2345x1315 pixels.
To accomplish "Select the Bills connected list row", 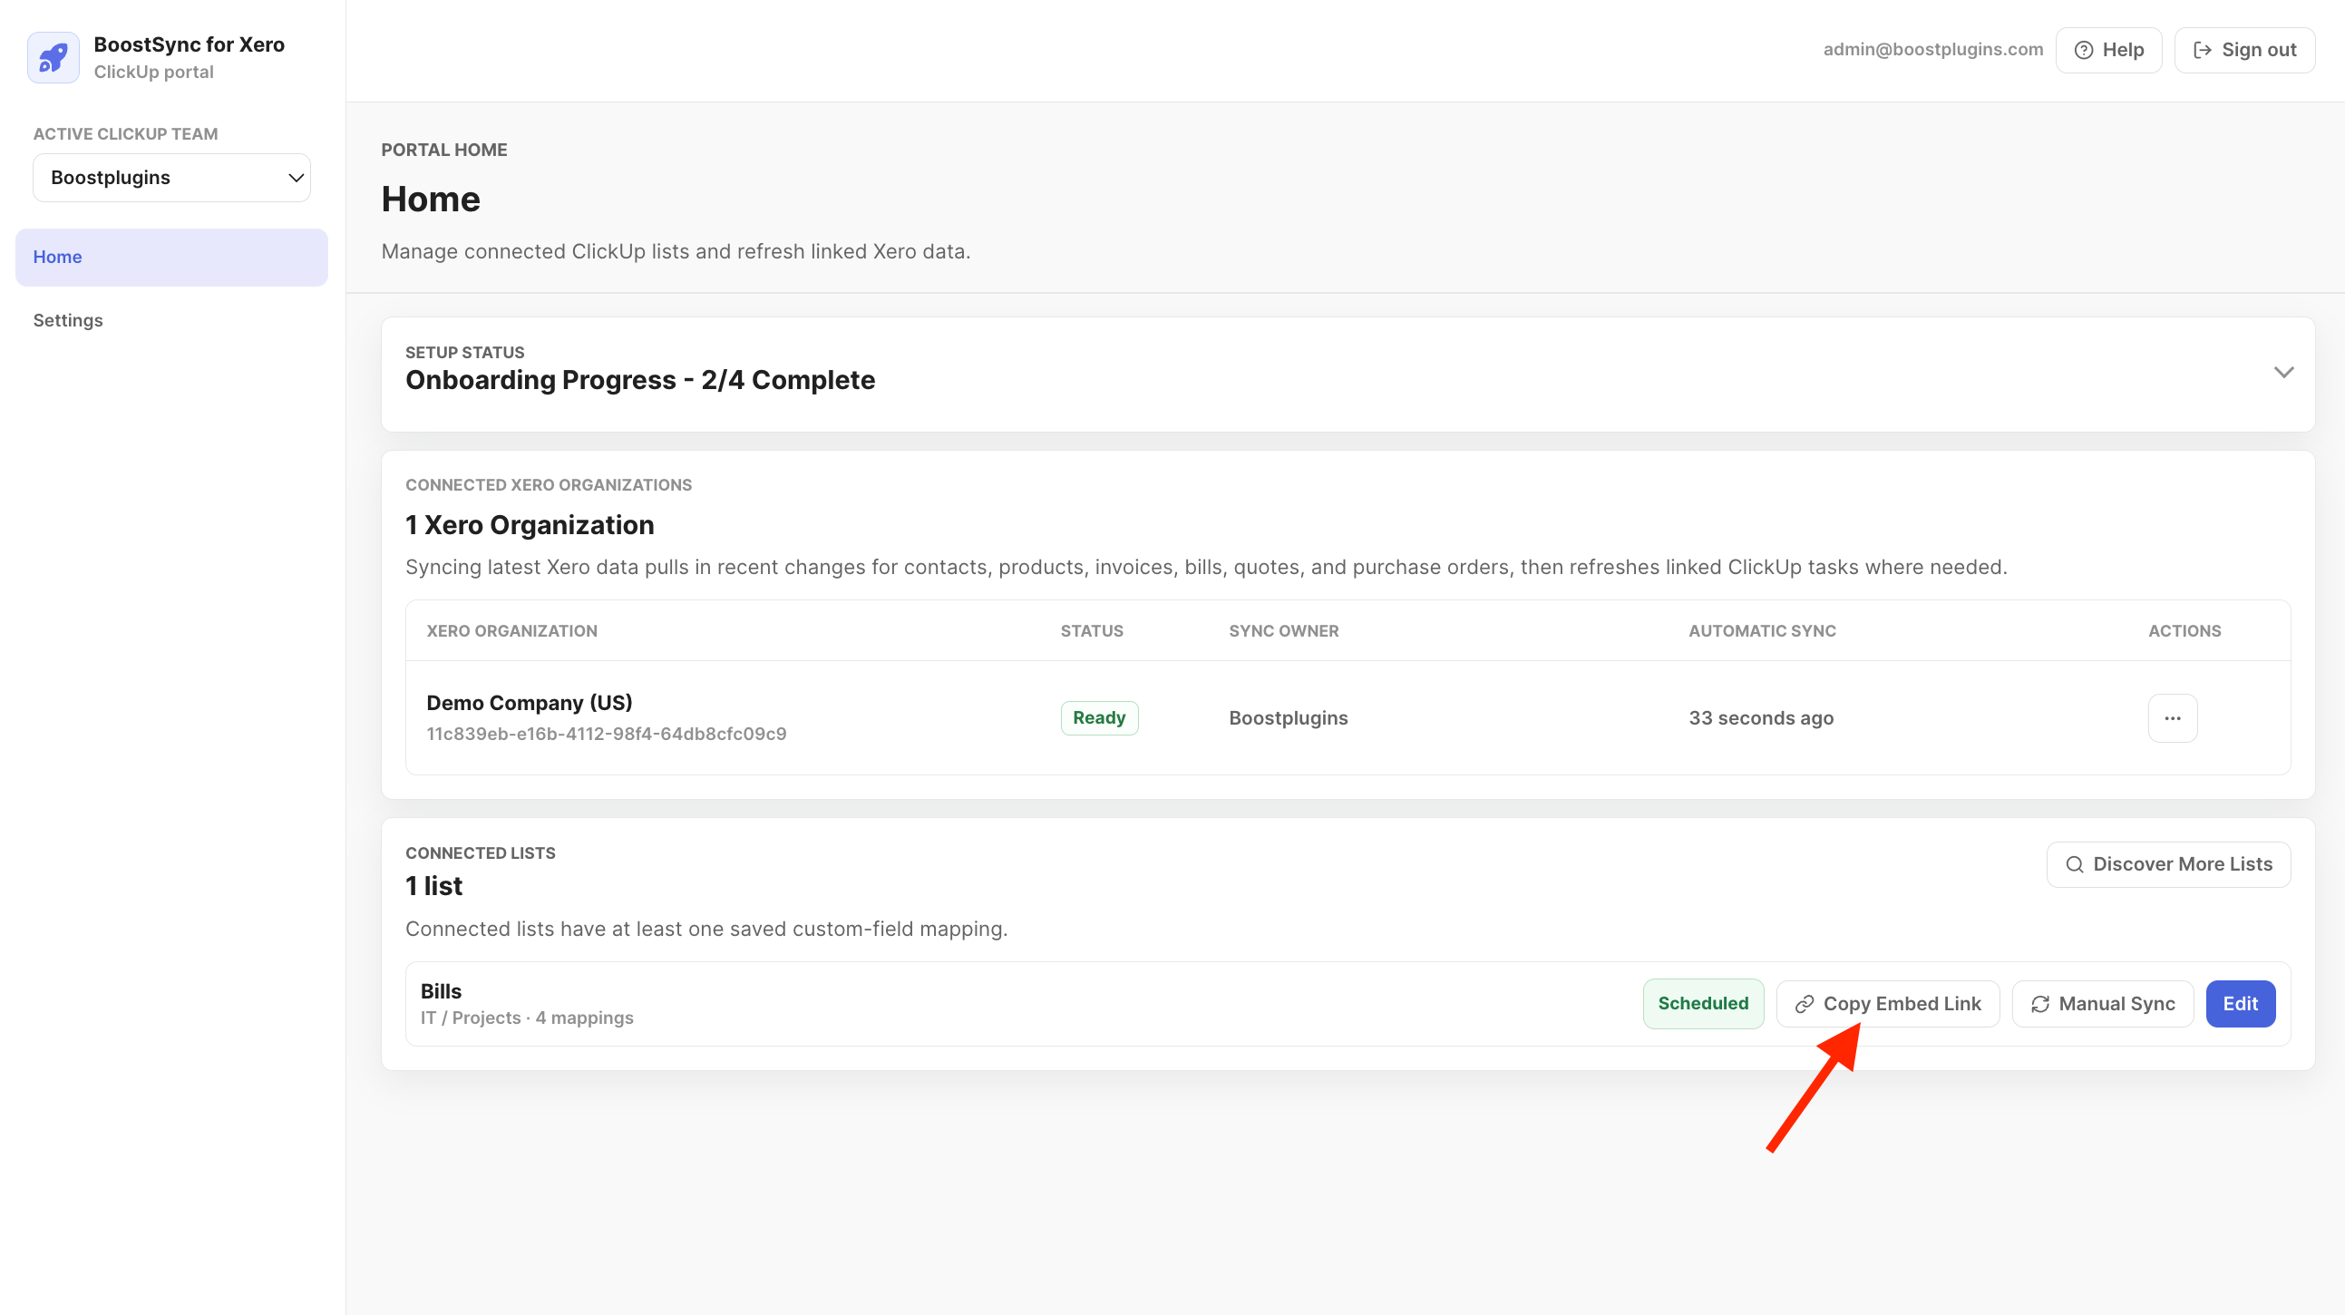I will coord(1348,1004).
